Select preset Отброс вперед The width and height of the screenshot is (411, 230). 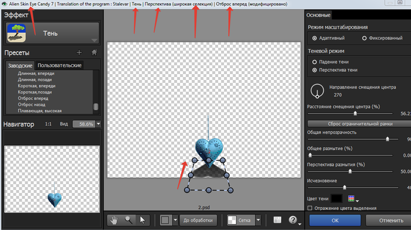33,99
